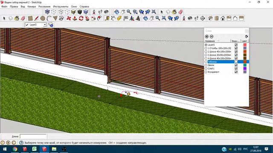Screen dimensions: 273x153
Task: Open Windows Start menu
Action: pos(5,149)
